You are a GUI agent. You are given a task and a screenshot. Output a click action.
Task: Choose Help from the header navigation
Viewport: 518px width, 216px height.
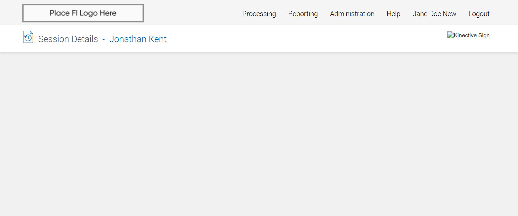[x=393, y=14]
